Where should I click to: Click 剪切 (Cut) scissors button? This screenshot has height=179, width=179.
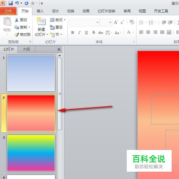tap(21, 20)
